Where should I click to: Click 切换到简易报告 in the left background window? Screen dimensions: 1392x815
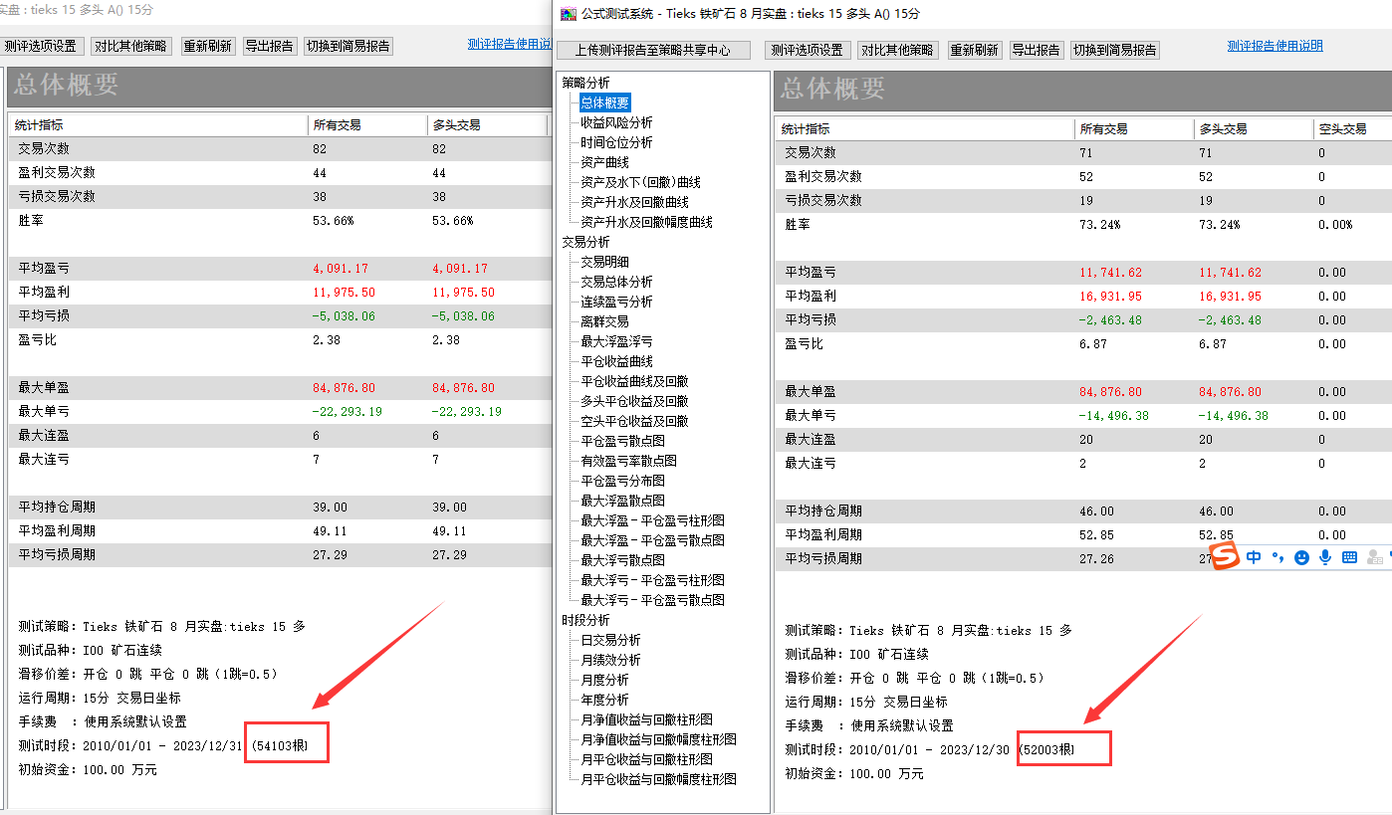(348, 46)
